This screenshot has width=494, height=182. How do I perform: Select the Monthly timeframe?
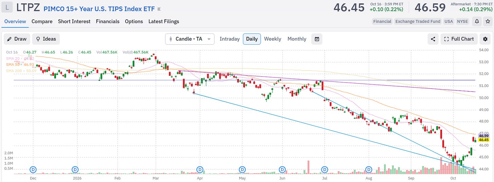(297, 39)
